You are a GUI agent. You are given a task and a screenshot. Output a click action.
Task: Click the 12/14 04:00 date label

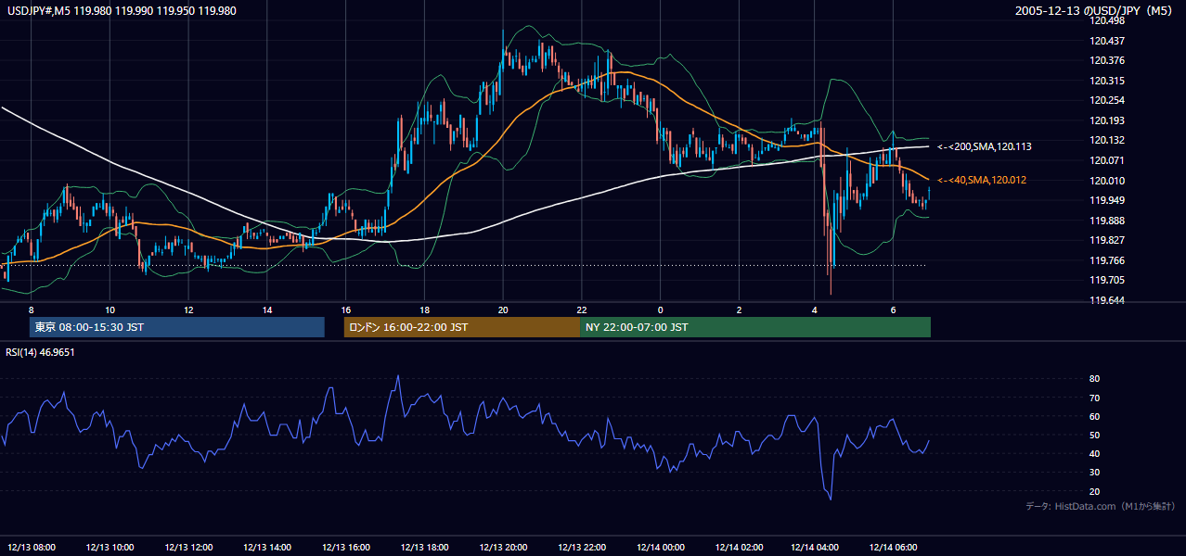(x=816, y=547)
